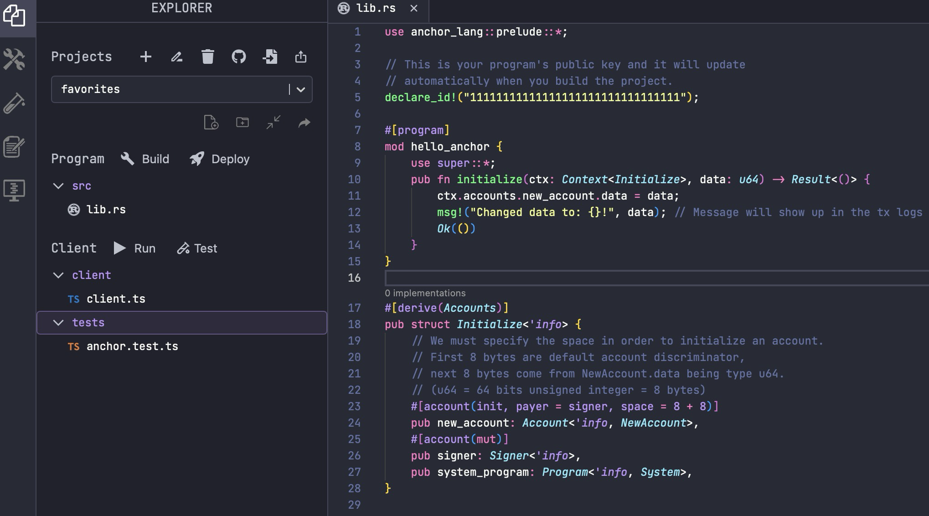The image size is (929, 516).
Task: Collapse the src folder chevron
Action: click(x=58, y=186)
